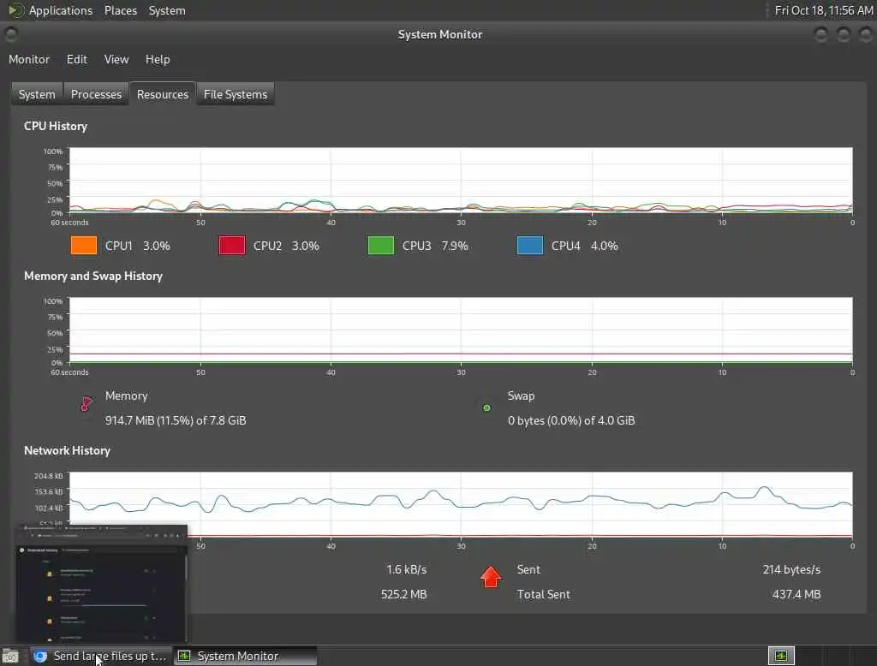Click the window menu button in title bar

(11, 35)
